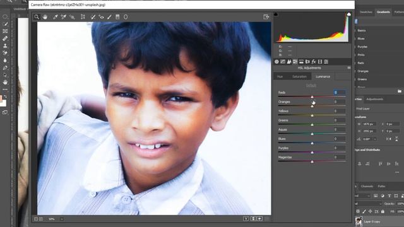Toggle highlight clipping warning in histogram
Viewport: 404px width, 227px height.
(349, 15)
